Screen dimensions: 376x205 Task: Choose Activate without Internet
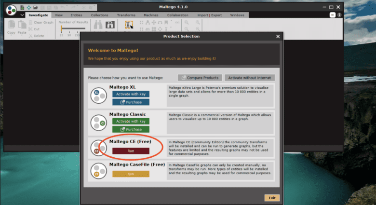click(249, 78)
